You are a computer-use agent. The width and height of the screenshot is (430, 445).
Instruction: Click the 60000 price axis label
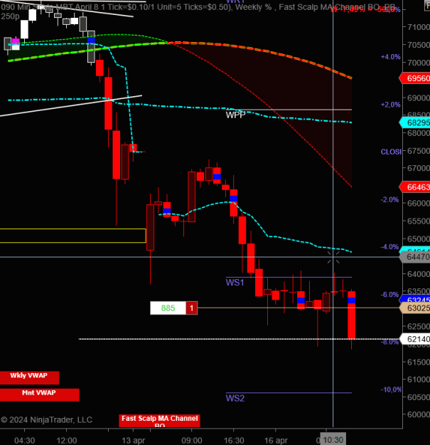click(x=419, y=414)
